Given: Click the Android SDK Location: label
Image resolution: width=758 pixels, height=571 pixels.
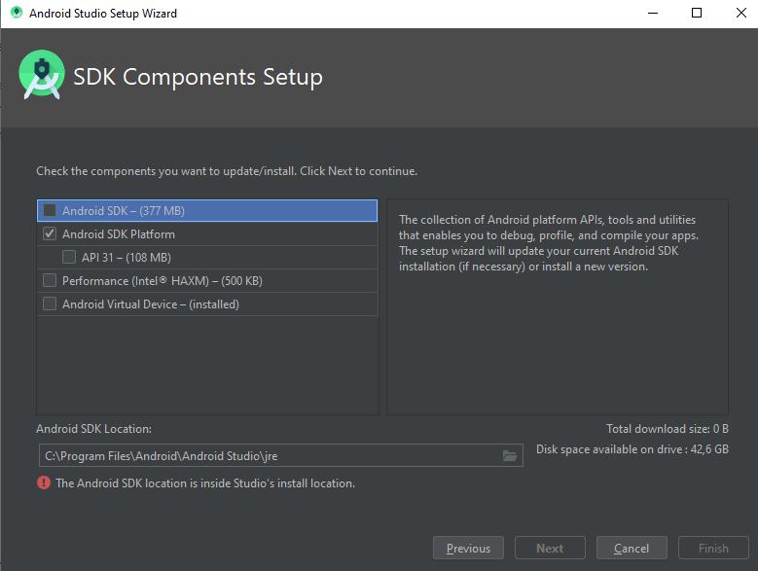Looking at the screenshot, I should [x=93, y=429].
